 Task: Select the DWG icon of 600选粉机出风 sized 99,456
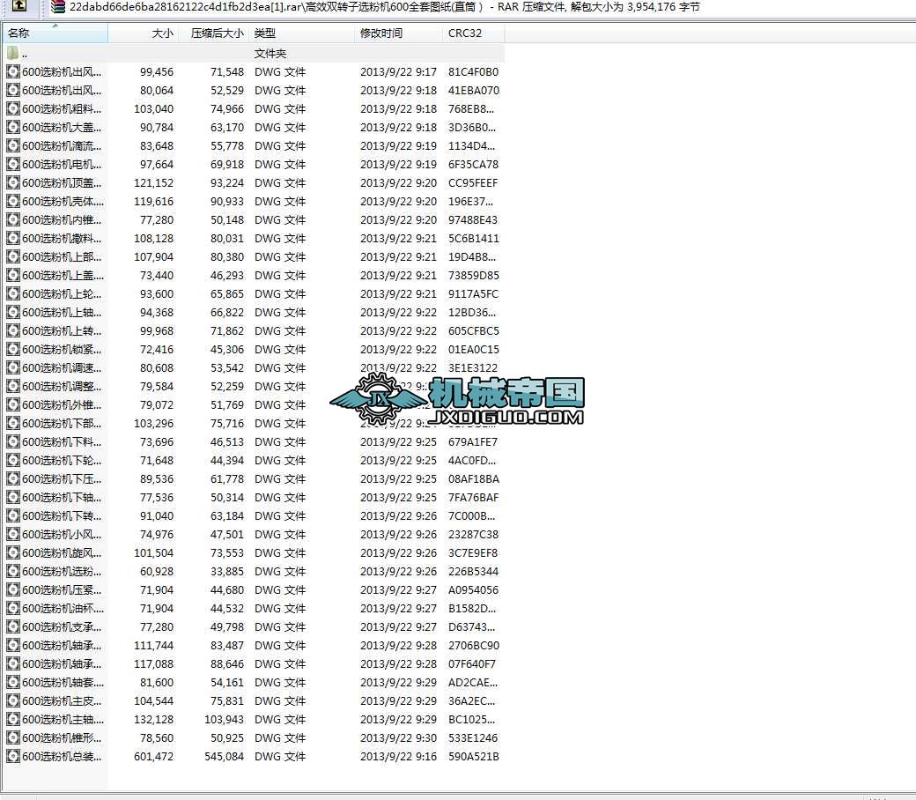[13, 72]
